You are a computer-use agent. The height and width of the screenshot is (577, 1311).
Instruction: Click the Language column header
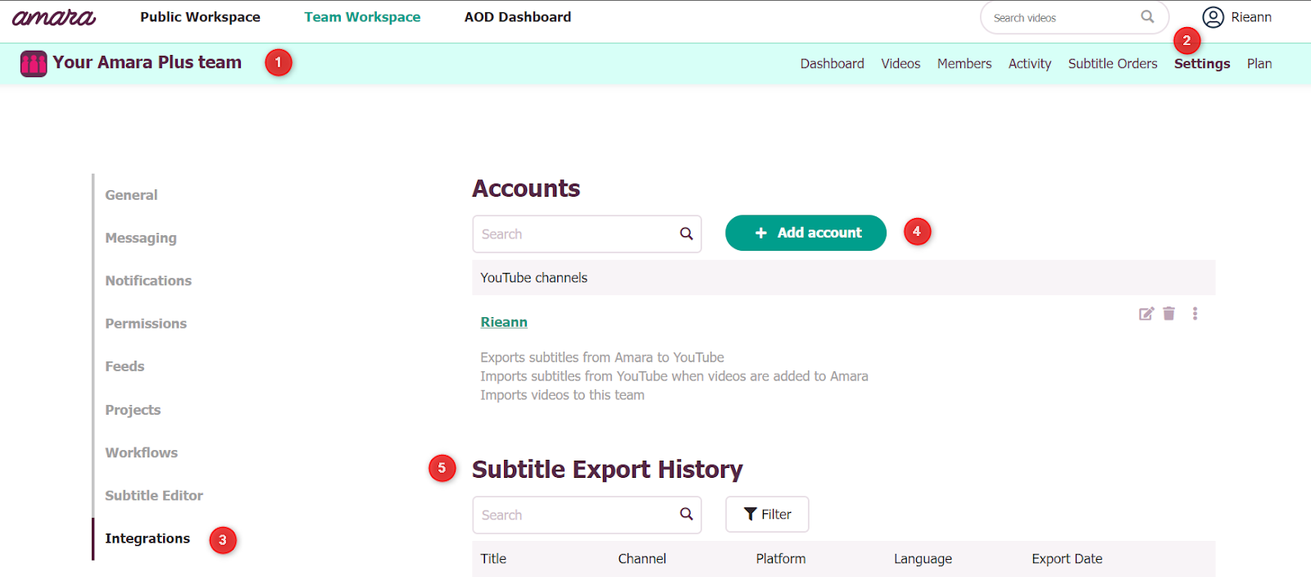[923, 559]
